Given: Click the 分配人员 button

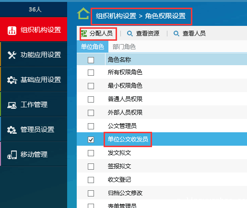Looking at the screenshot, I should click(98, 34).
